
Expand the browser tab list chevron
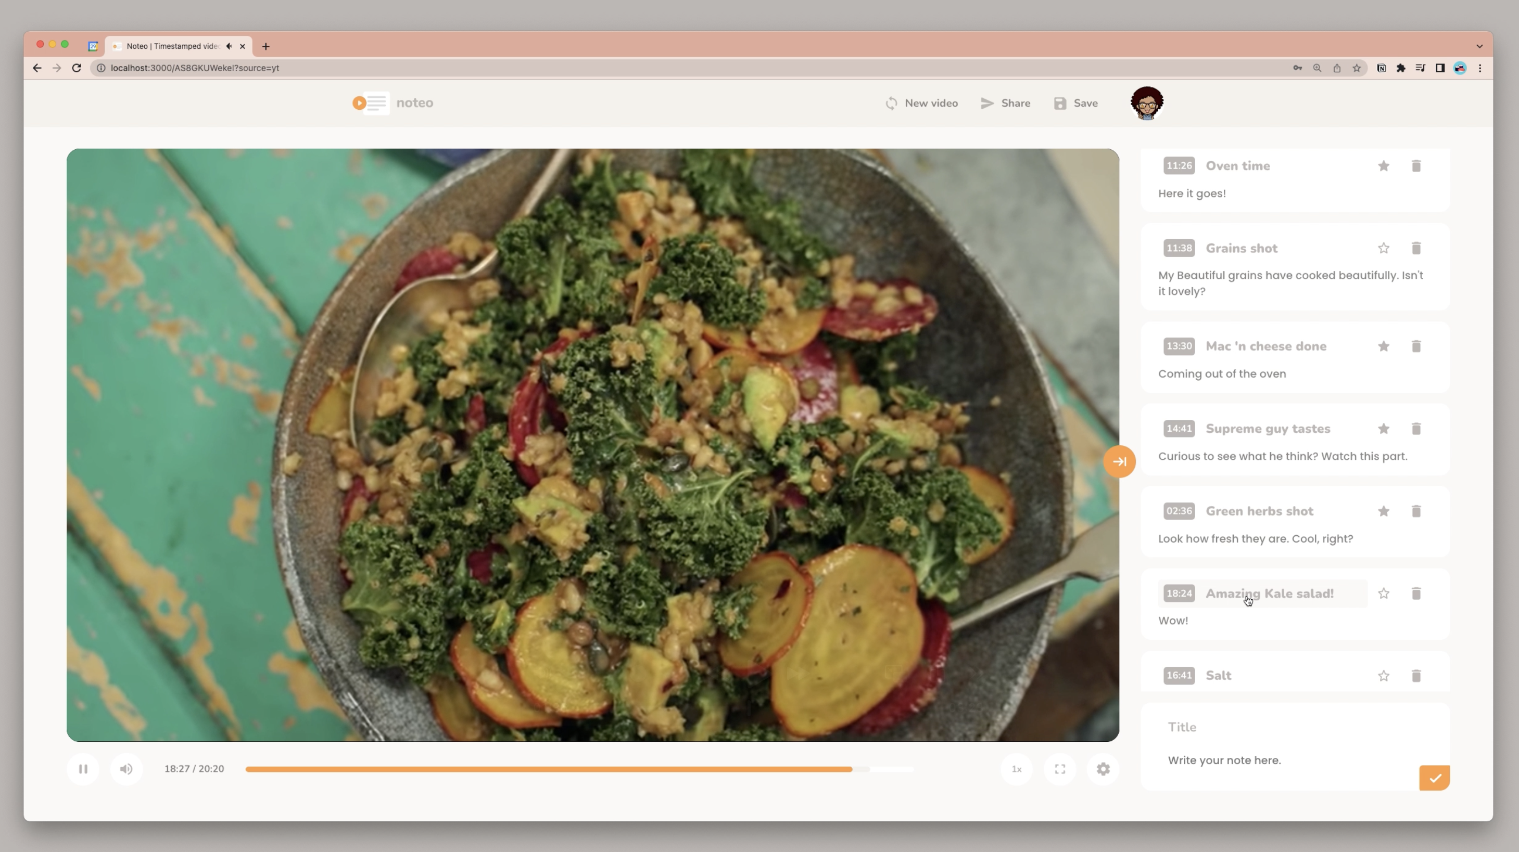(x=1479, y=46)
